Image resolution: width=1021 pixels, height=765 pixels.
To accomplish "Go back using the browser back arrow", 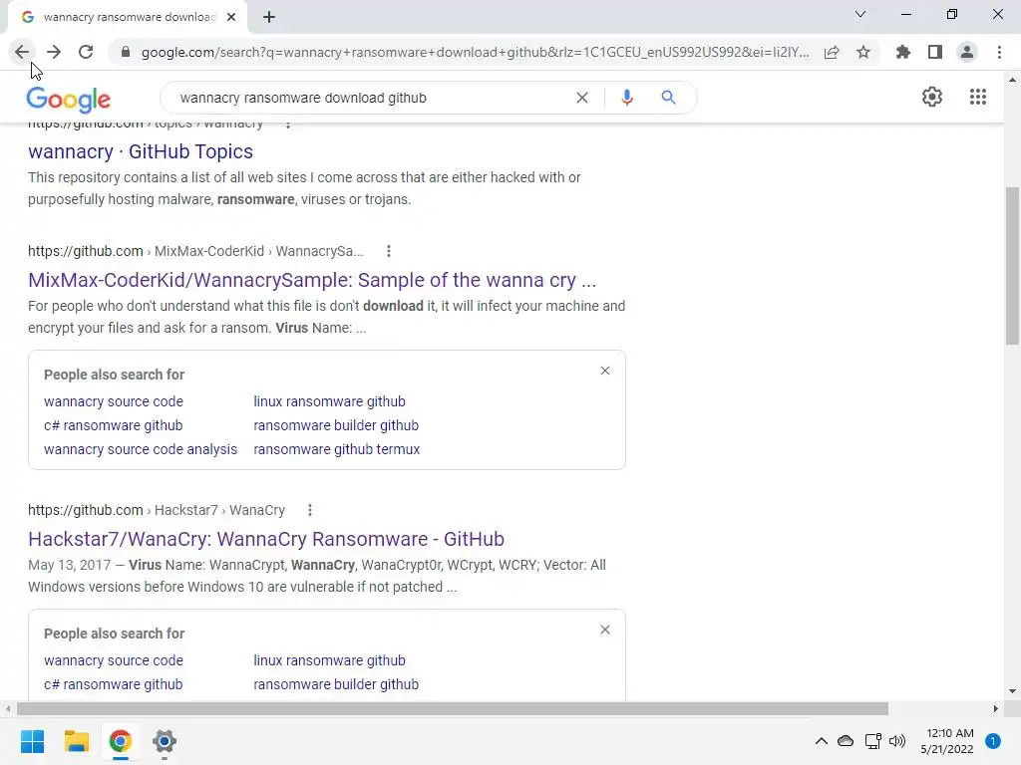I will pos(22,52).
